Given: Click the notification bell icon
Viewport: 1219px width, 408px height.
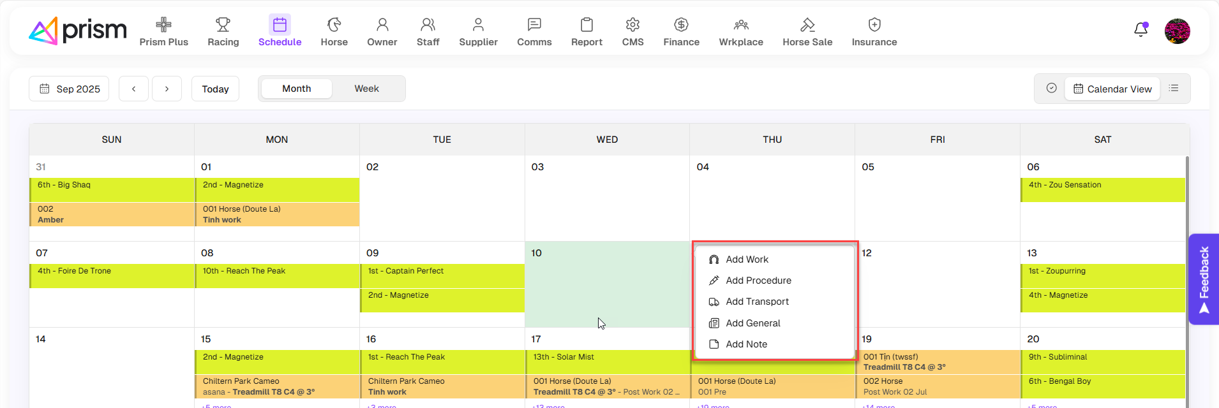Looking at the screenshot, I should tap(1140, 30).
